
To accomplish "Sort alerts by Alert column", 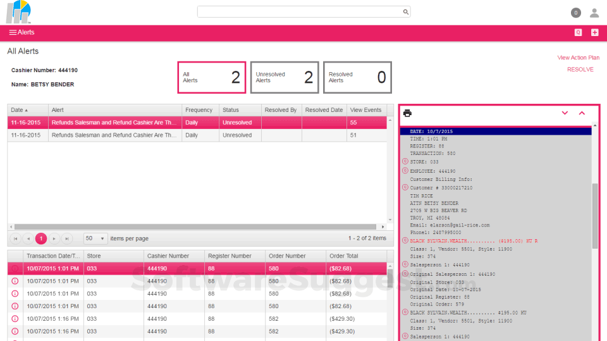I will (115, 110).
